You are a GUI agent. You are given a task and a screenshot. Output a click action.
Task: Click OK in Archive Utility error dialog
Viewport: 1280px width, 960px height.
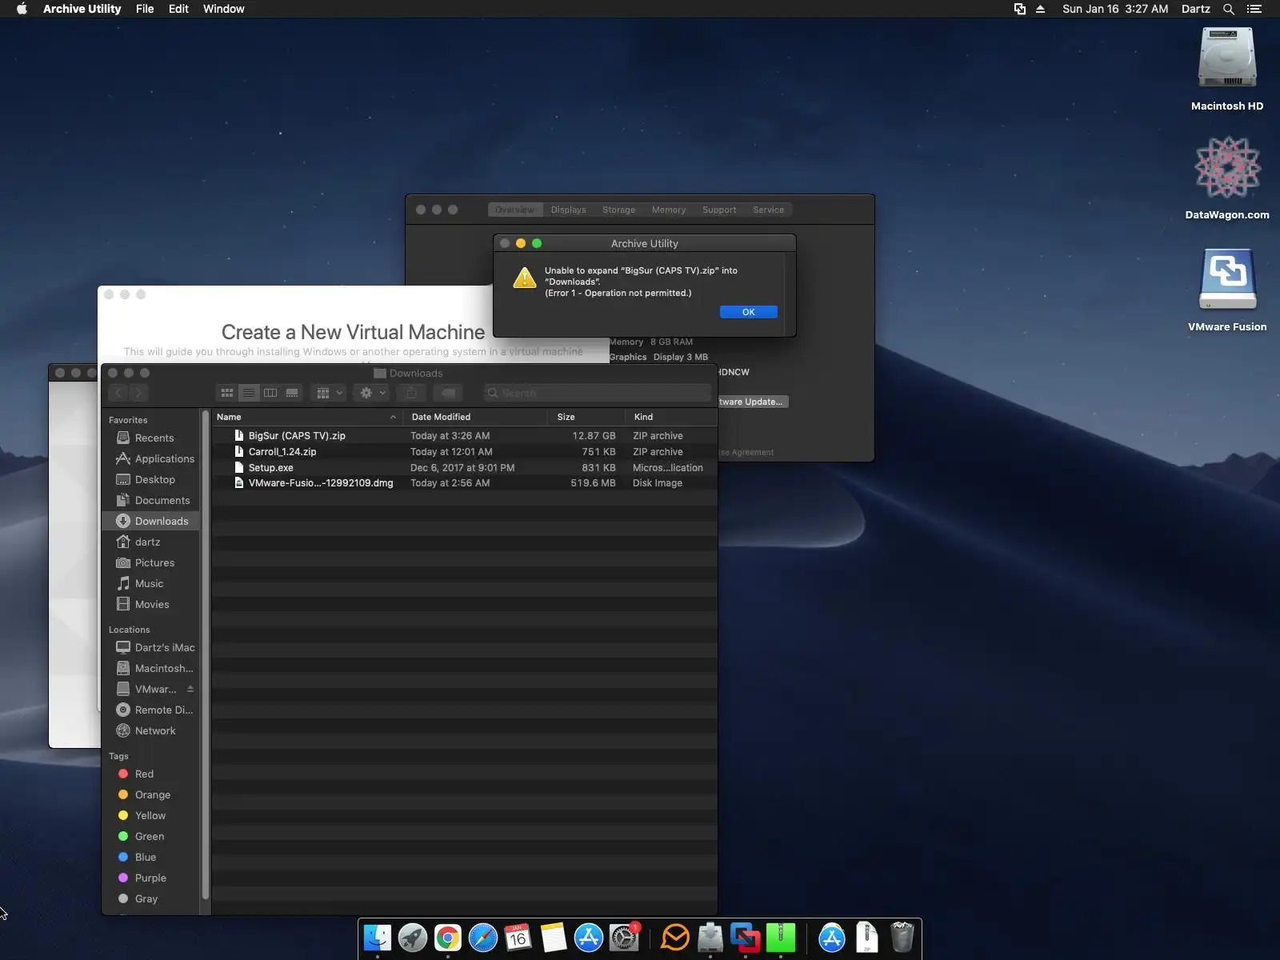point(748,312)
